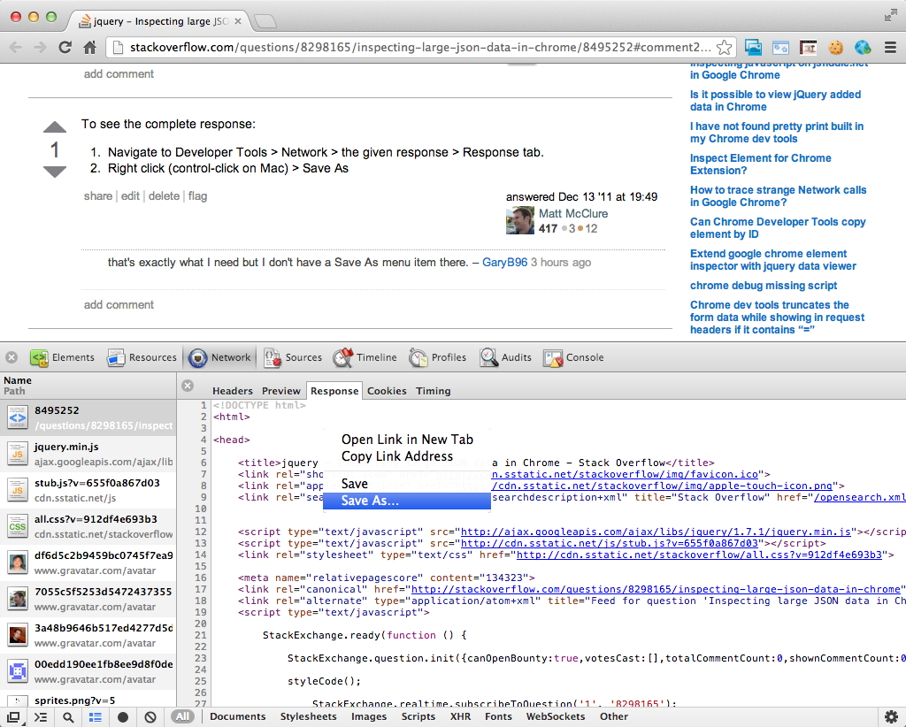Filter requests by All
Screen dimensions: 906x727
coord(182,716)
